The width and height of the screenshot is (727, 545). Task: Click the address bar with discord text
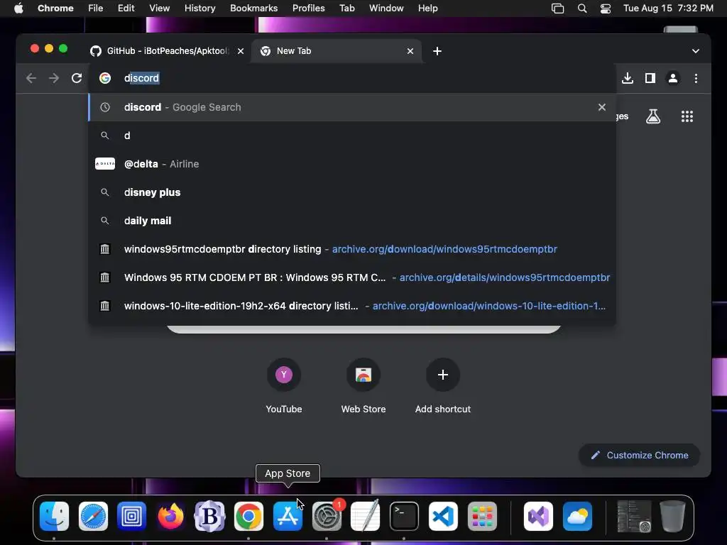pos(352,78)
